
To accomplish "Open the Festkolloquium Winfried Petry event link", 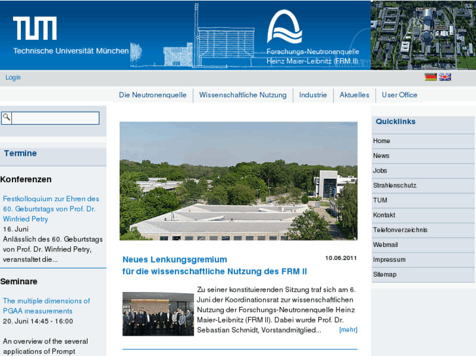I will click(x=51, y=209).
